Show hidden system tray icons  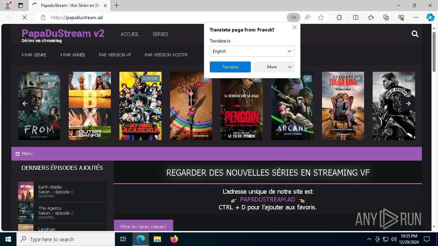coord(369,239)
